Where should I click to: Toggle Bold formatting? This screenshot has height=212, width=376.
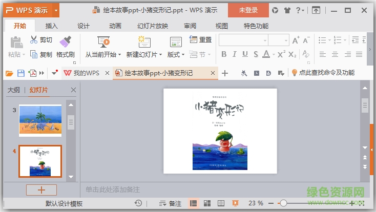[224, 54]
